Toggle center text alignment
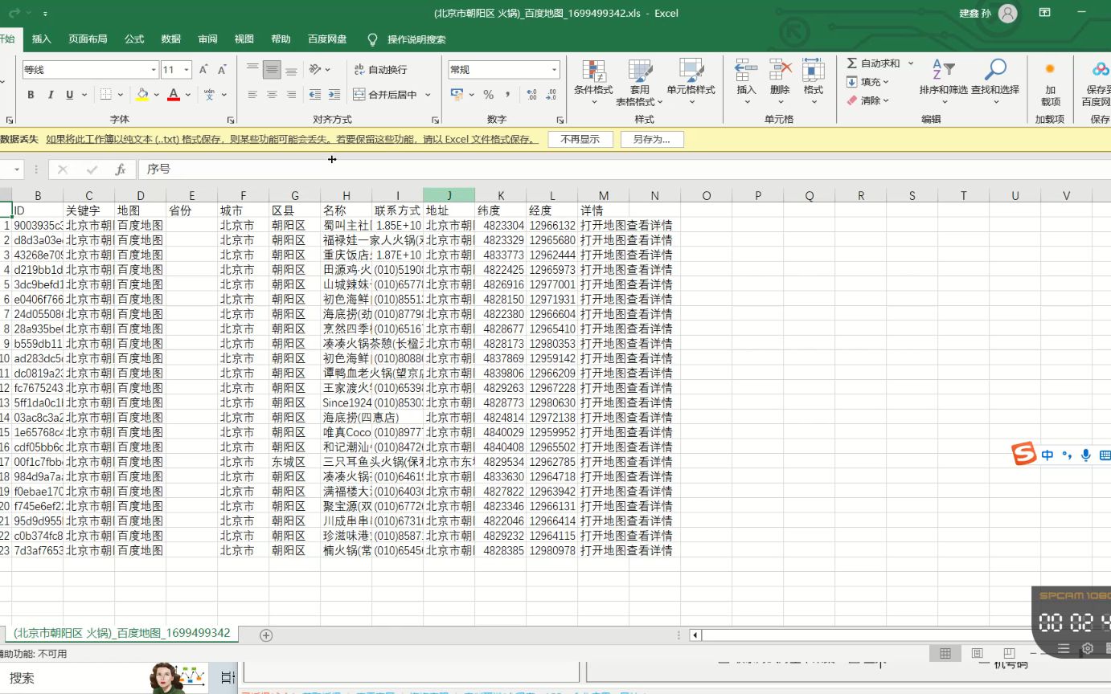Viewport: 1111px width, 694px height. pos(273,95)
